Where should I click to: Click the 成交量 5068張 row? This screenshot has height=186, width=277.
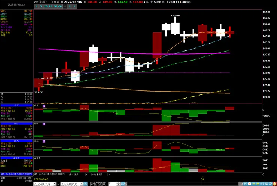(16, 161)
